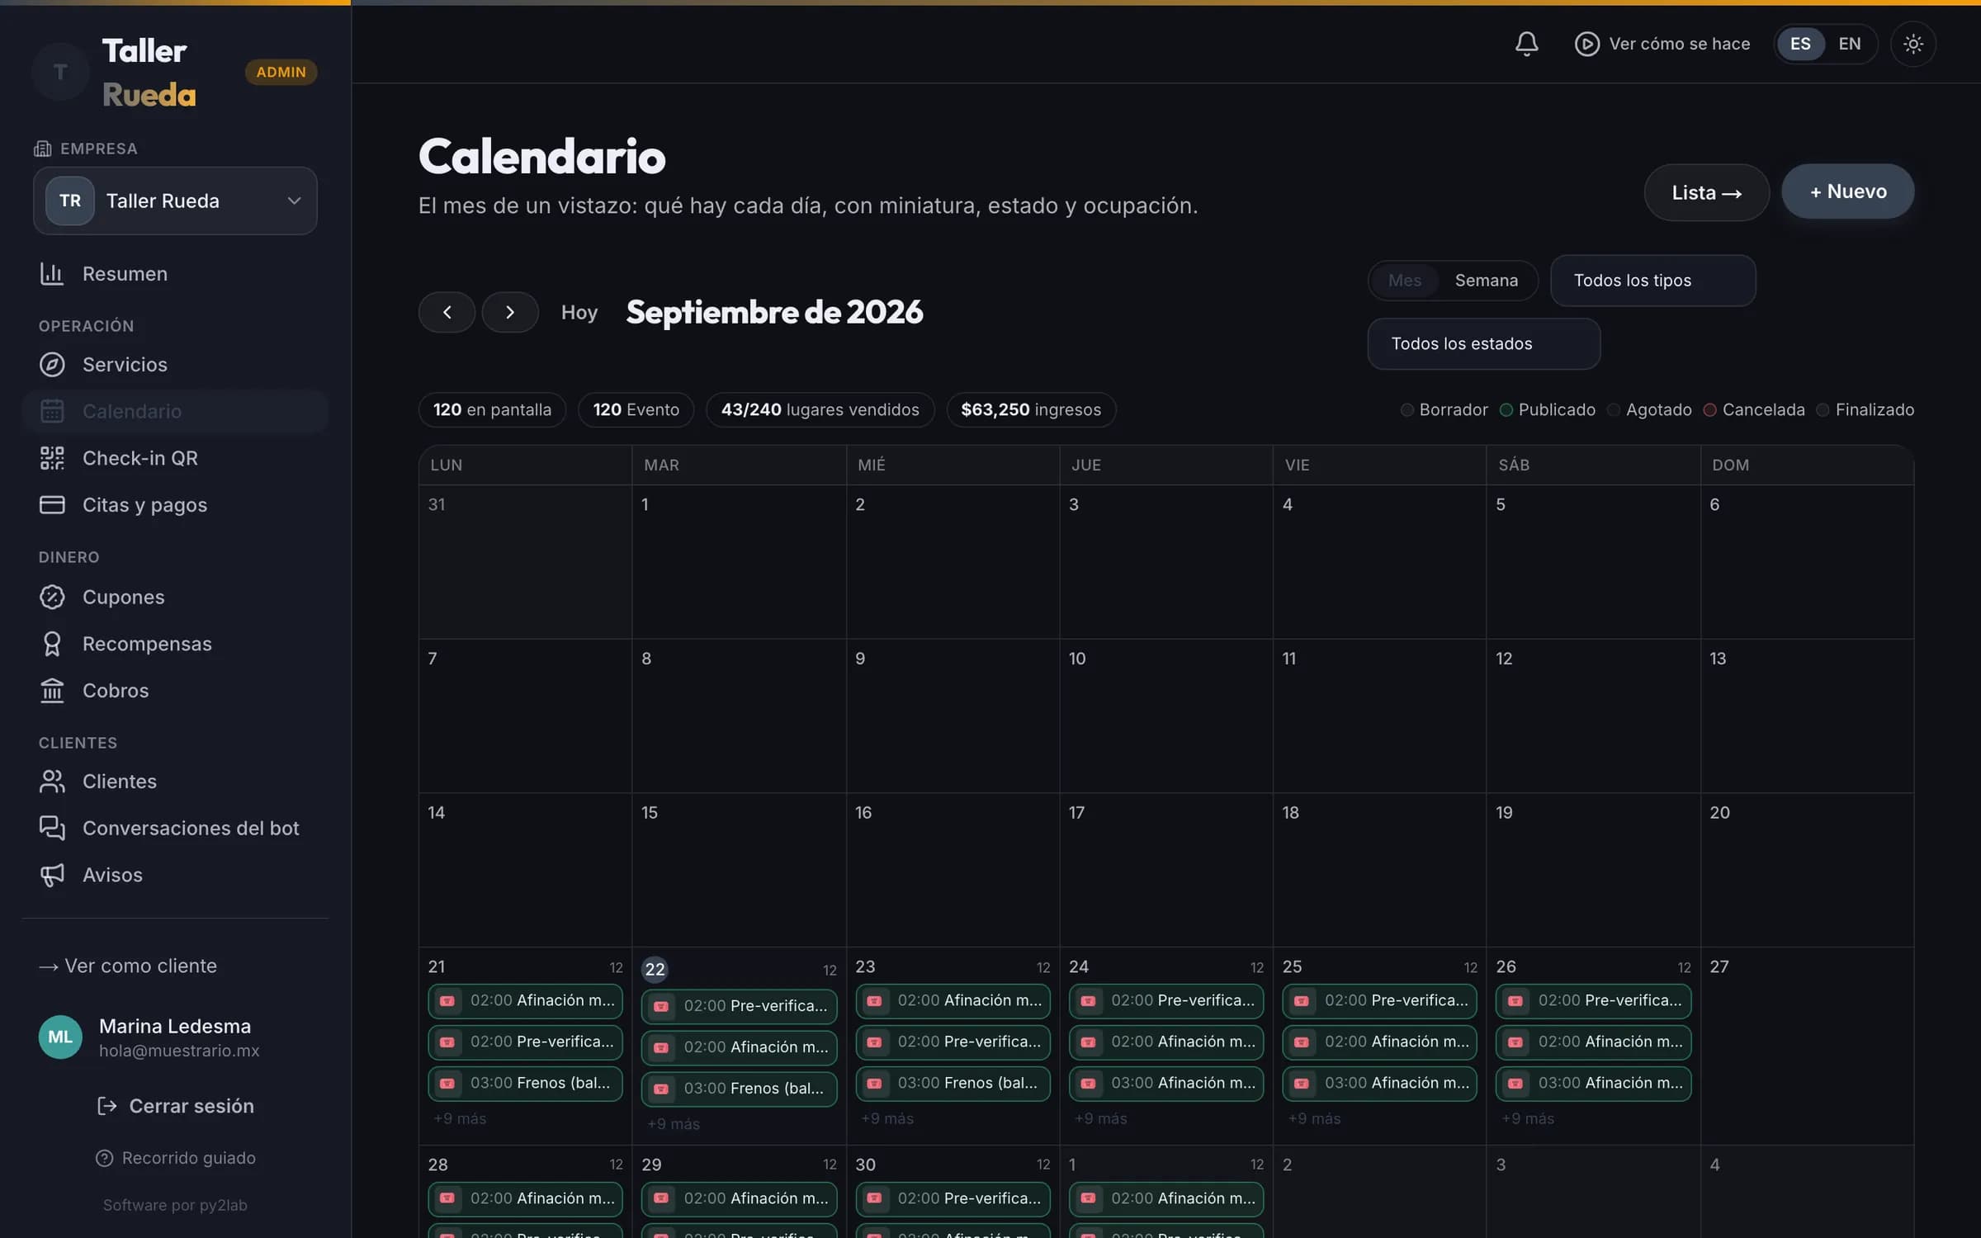This screenshot has width=1981, height=1238.
Task: Start the Recorrido guiado help tour
Action: [x=175, y=1158]
